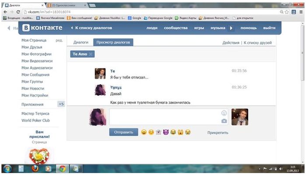Expand the Действия actions menu
Screen dimensions: 306x176
(230, 43)
